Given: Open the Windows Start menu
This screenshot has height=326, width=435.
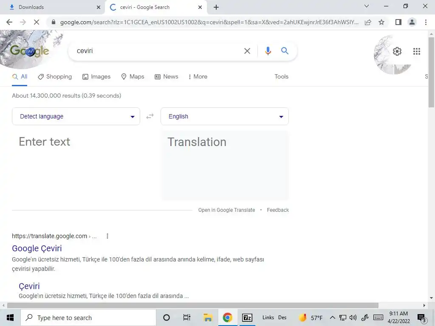Looking at the screenshot, I should (10, 318).
